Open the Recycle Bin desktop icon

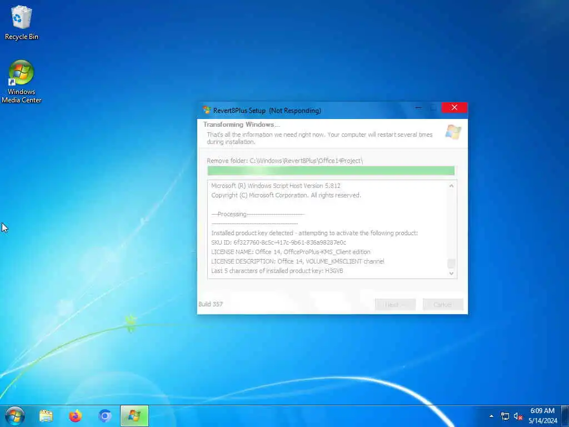point(22,22)
